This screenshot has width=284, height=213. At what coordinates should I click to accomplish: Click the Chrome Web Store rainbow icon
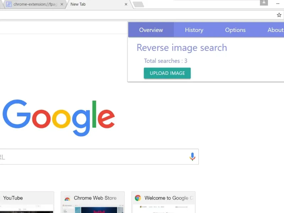(67, 199)
